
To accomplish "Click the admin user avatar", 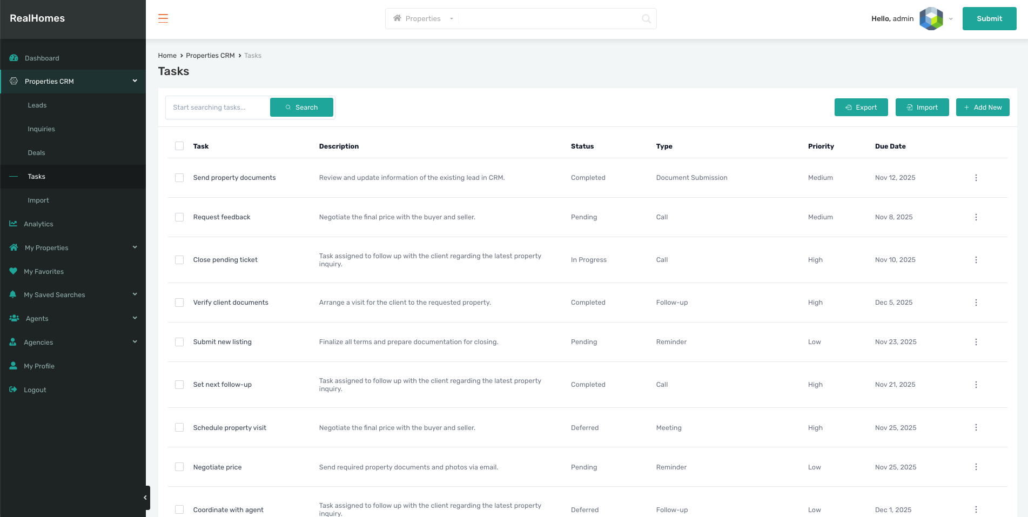I will coord(931,19).
